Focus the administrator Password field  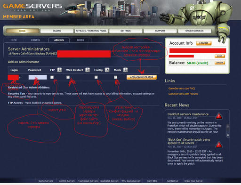[x=38, y=77]
